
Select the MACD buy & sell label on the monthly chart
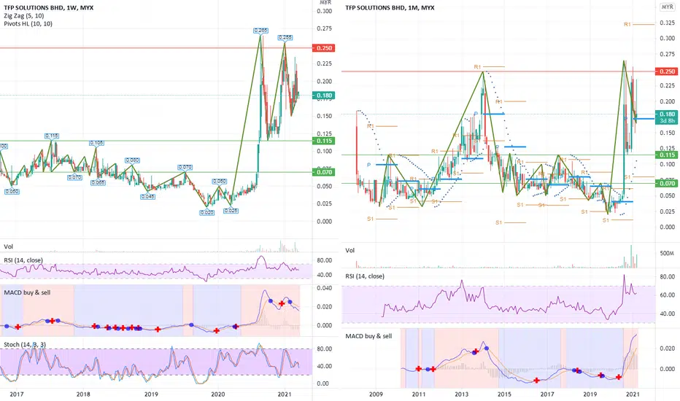click(368, 336)
